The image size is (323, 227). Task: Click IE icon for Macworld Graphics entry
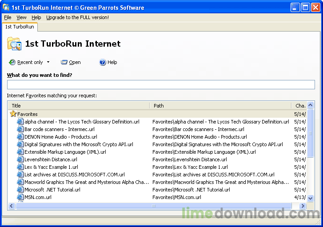tap(20, 182)
